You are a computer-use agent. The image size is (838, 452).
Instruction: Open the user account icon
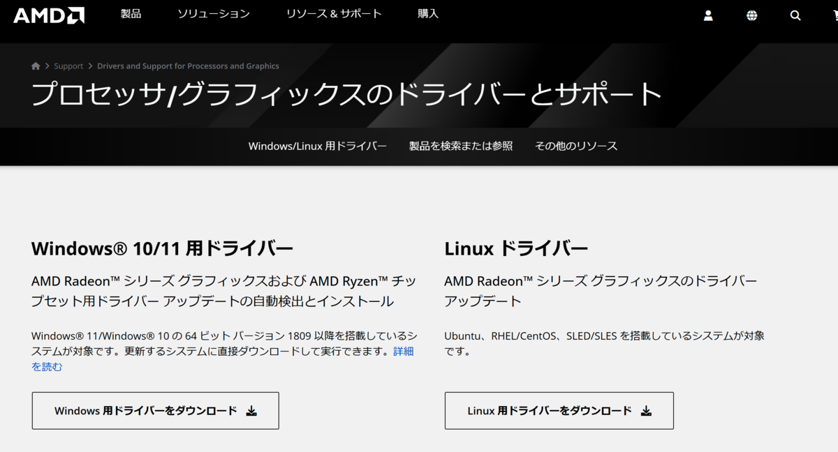tap(708, 15)
